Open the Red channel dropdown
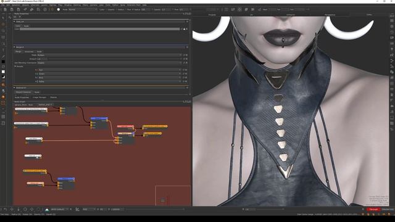Viewport: 395px width, 222px height. (x=110, y=70)
